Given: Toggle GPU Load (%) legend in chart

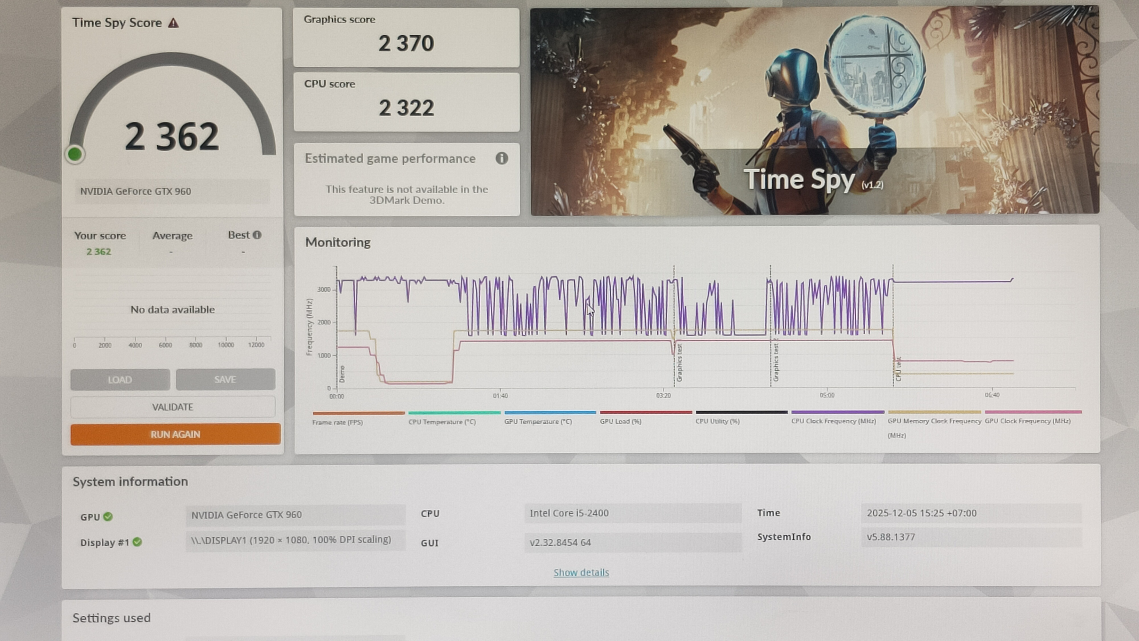Looking at the screenshot, I should 620,421.
